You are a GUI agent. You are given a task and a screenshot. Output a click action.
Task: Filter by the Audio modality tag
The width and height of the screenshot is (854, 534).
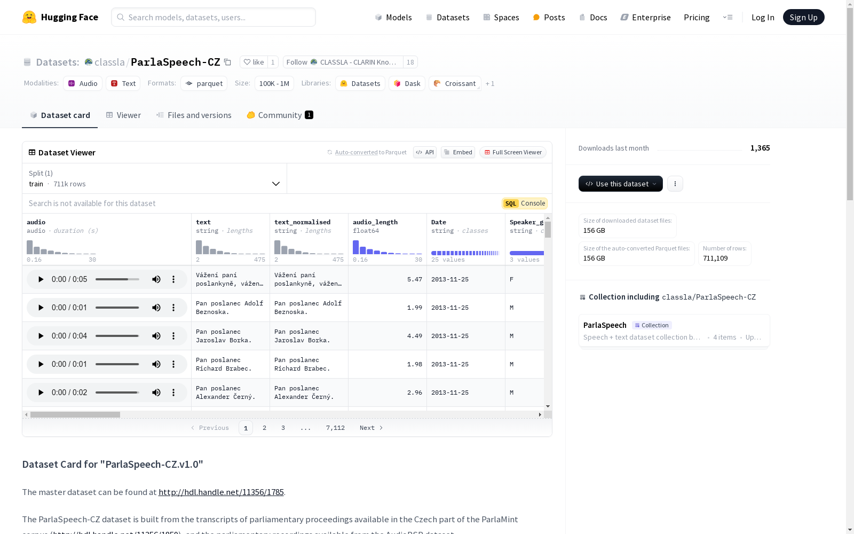click(x=83, y=83)
